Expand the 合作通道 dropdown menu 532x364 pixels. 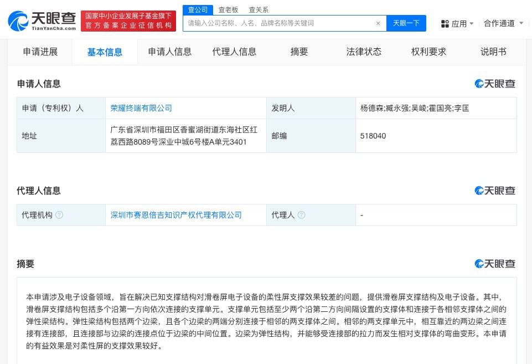pyautogui.click(x=503, y=23)
